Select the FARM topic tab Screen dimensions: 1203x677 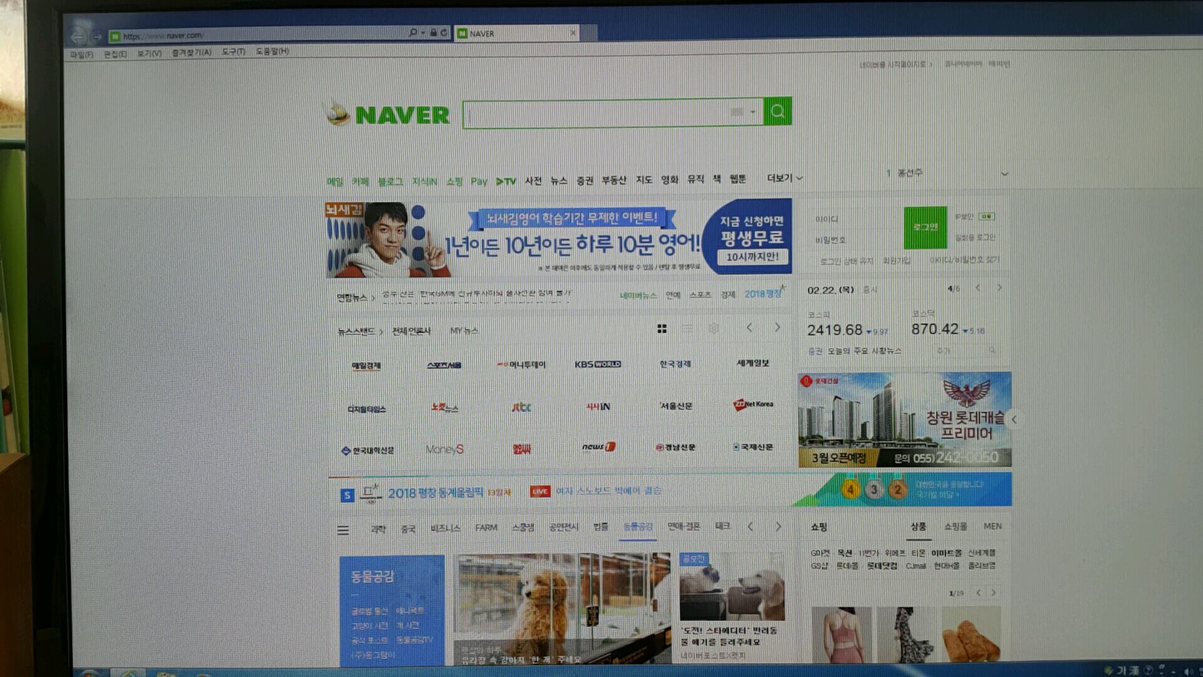[486, 528]
